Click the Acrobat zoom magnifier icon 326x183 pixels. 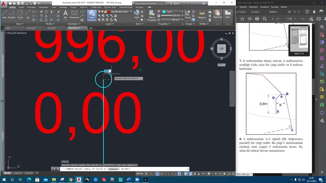pyautogui.click(x=265, y=19)
